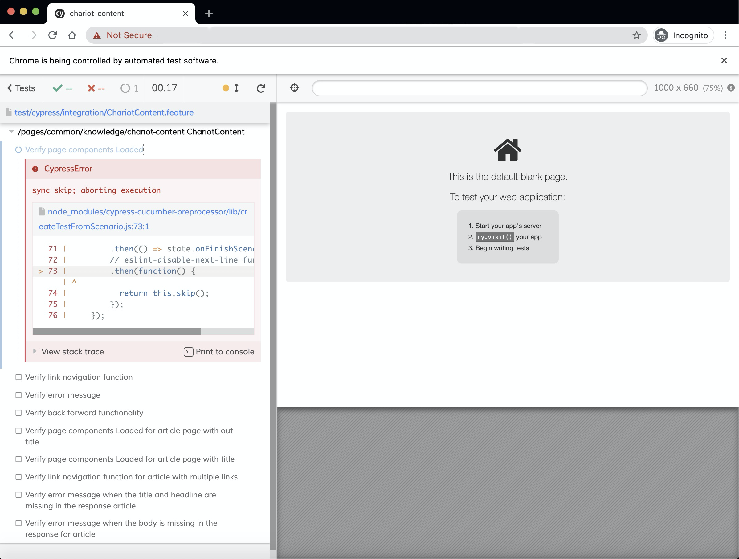The width and height of the screenshot is (739, 559).
Task: Print the CypressError to console
Action: pyautogui.click(x=219, y=352)
